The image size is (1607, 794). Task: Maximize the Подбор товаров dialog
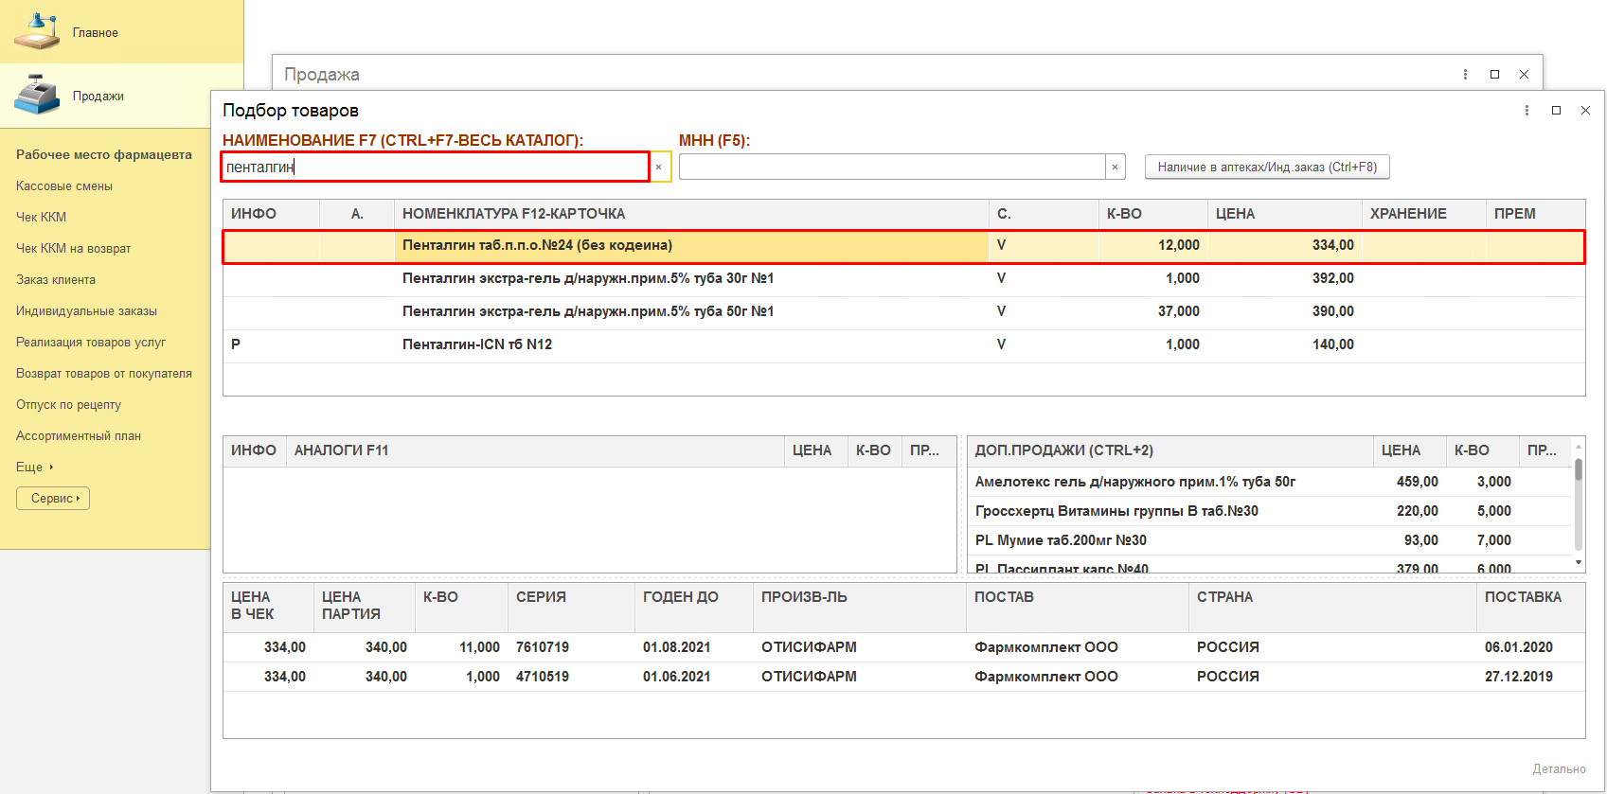(x=1556, y=111)
